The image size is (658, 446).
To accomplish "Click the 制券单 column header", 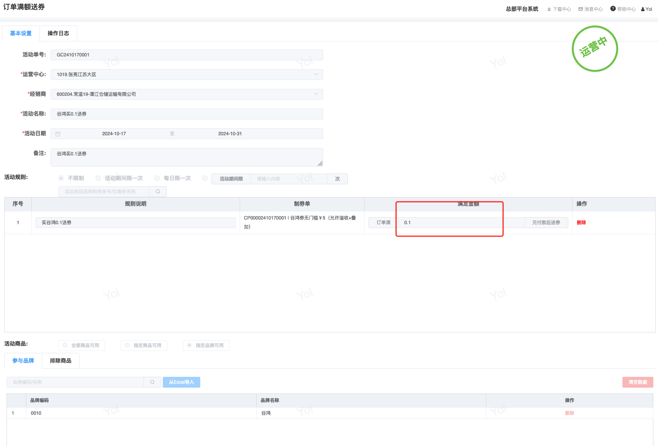I will click(302, 204).
